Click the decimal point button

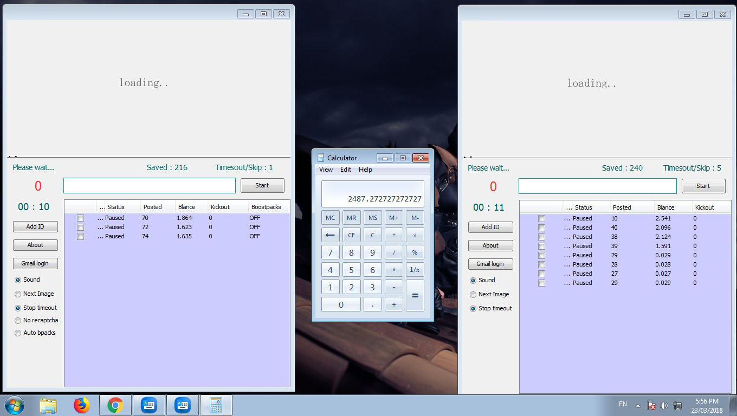[373, 304]
